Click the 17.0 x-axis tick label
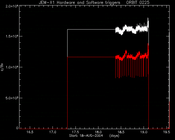Image resolution: width=175 pixels, height=140 pixels. click(x=53, y=132)
